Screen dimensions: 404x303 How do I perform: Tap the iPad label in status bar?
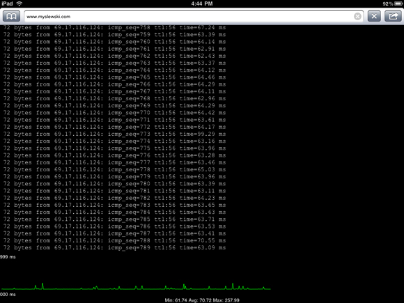[x=7, y=3]
